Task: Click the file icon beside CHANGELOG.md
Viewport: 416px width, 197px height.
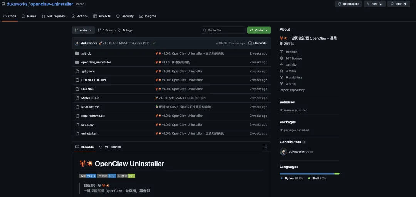Action: (77, 80)
